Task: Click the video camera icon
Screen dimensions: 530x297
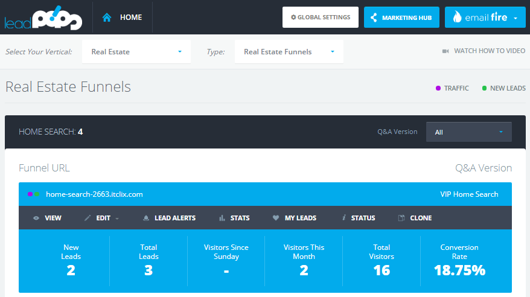Action: coord(445,51)
